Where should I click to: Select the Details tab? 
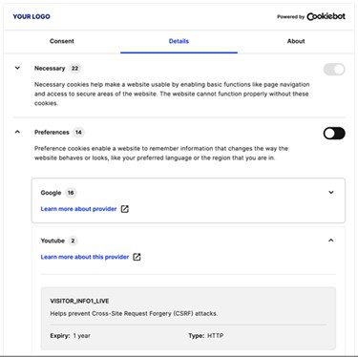[x=179, y=41]
